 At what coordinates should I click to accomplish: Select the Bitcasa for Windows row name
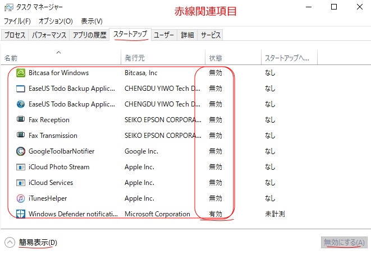59,73
